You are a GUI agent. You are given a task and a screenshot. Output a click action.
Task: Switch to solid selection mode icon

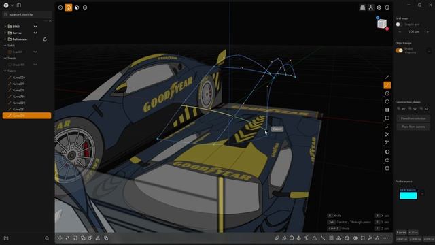coord(85,7)
